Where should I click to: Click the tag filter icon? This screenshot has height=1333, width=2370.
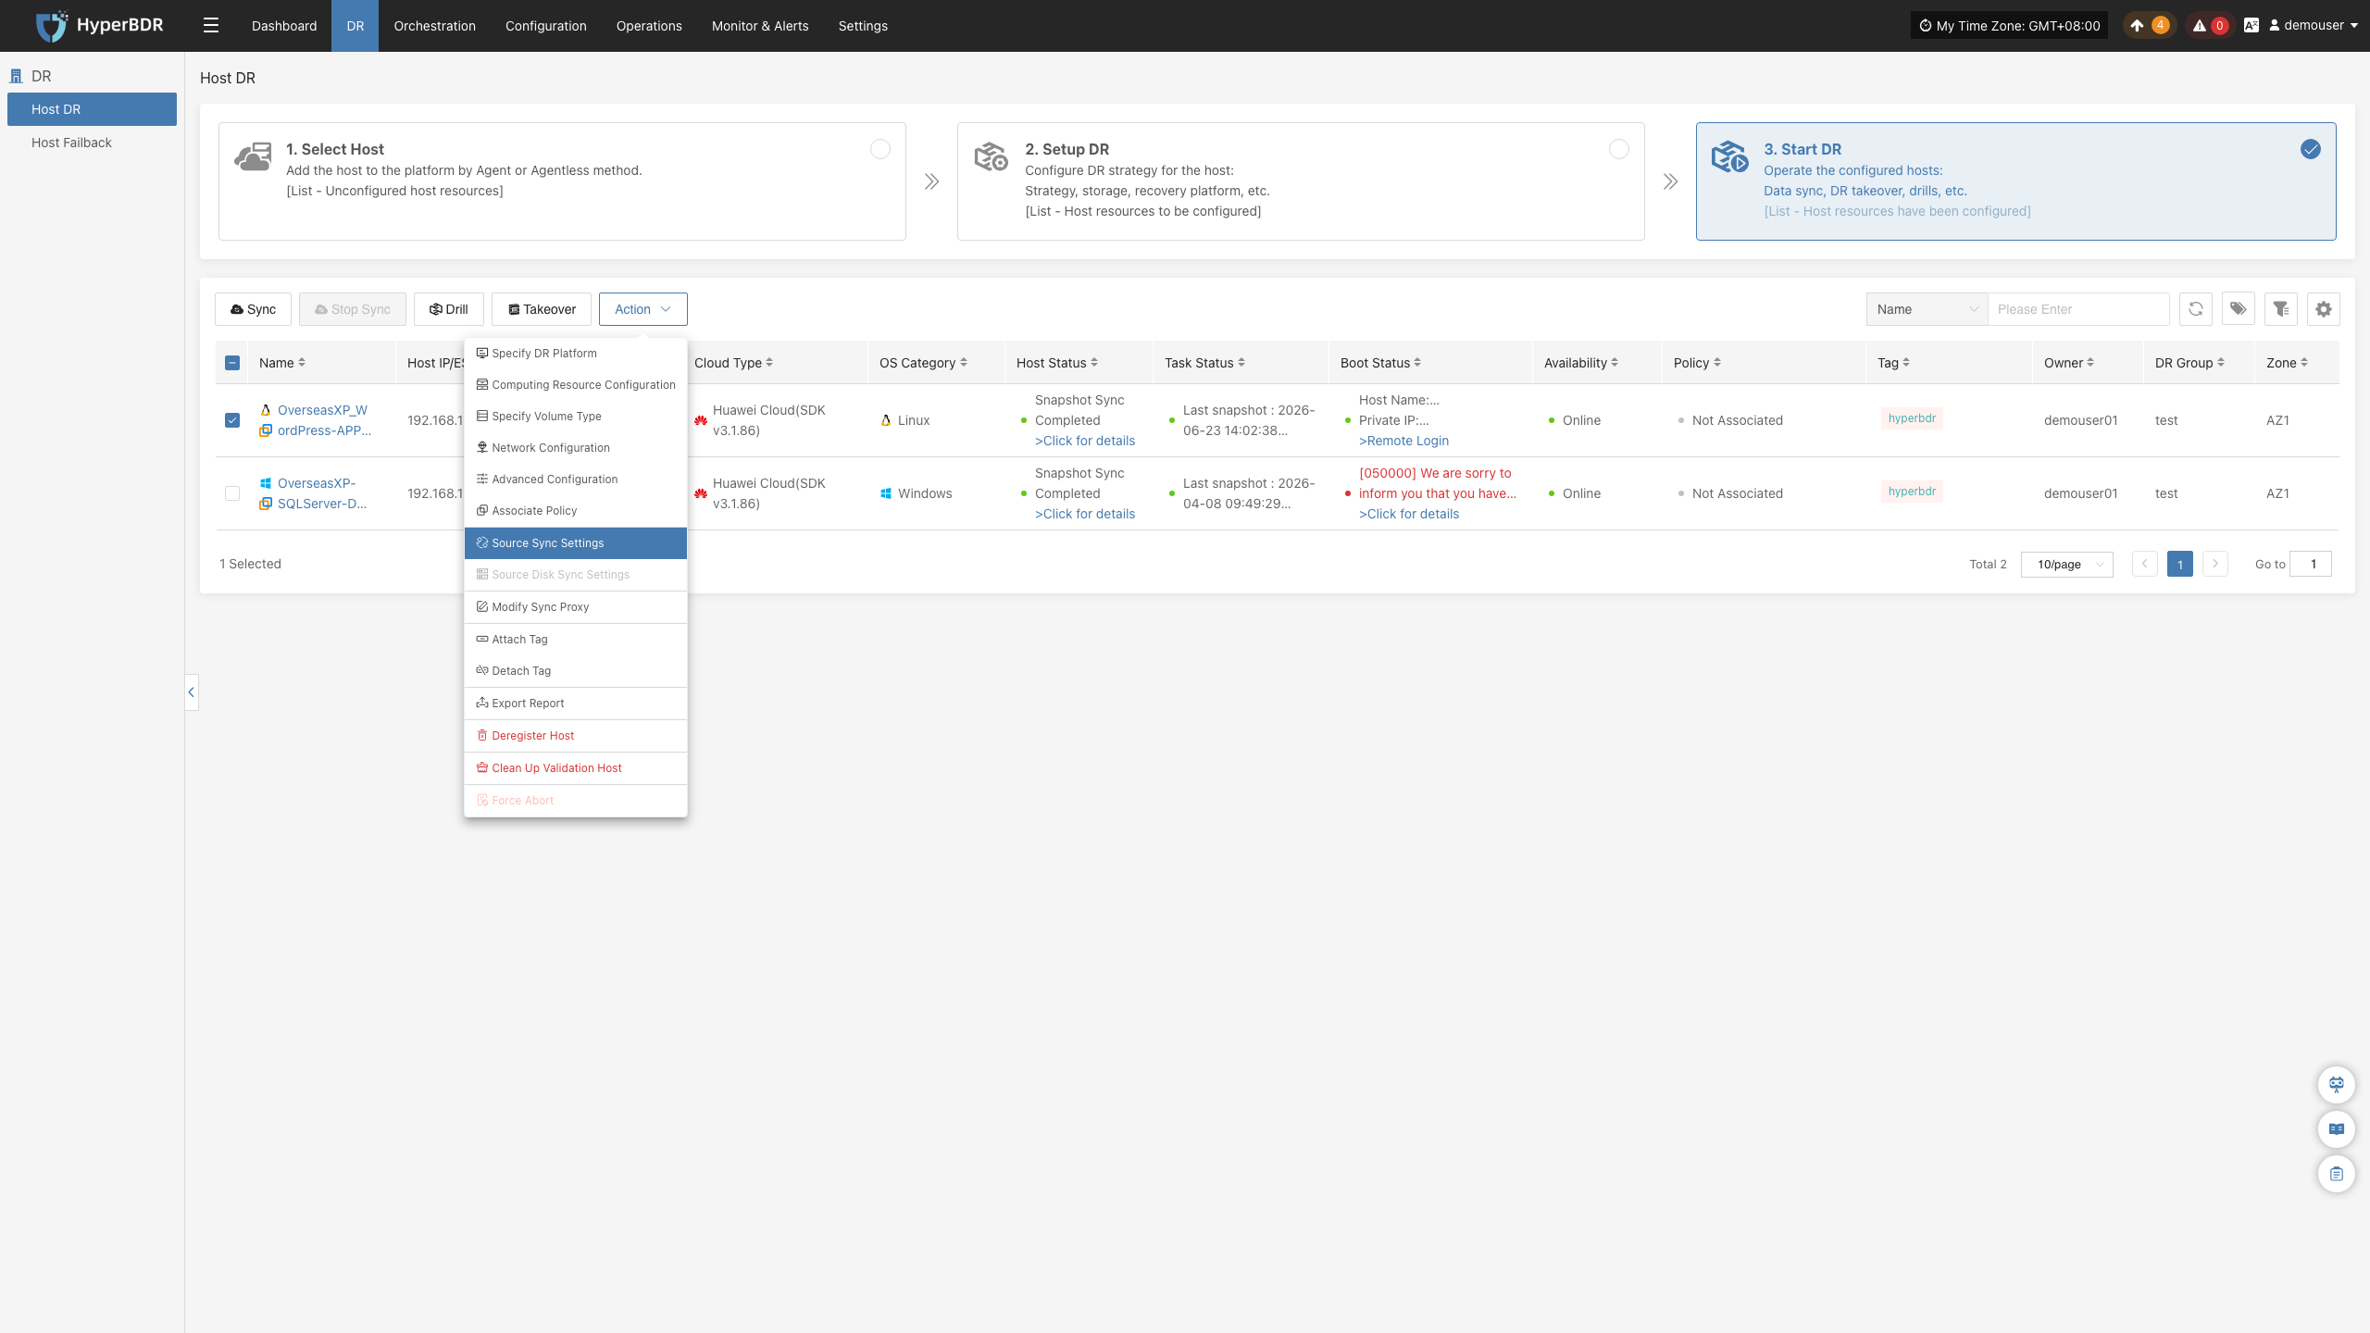click(x=2239, y=309)
